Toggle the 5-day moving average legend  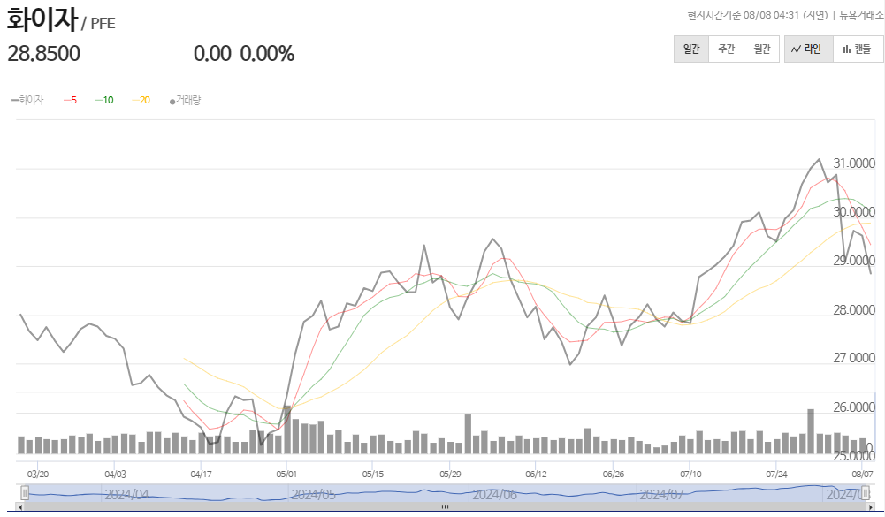point(70,100)
